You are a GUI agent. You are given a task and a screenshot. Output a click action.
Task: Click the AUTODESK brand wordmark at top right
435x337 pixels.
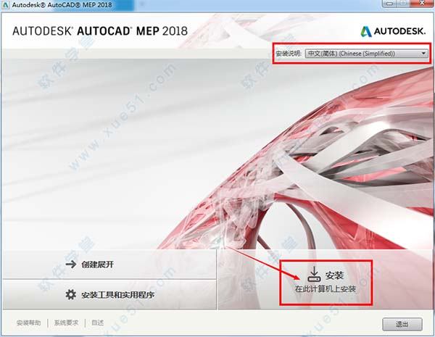(x=399, y=31)
